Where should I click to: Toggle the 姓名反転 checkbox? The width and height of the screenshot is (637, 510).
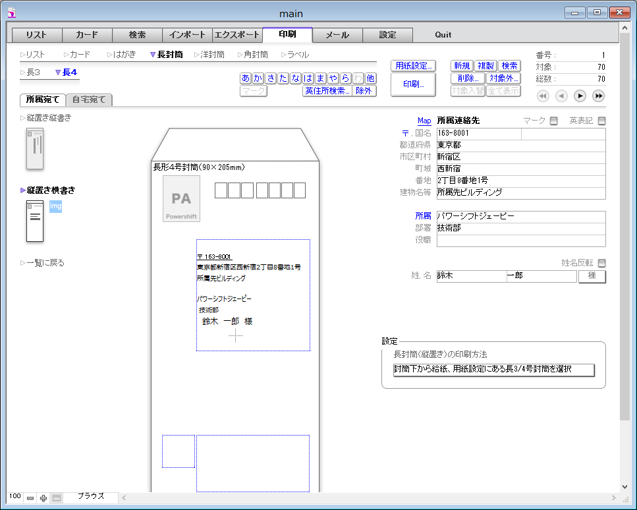601,263
